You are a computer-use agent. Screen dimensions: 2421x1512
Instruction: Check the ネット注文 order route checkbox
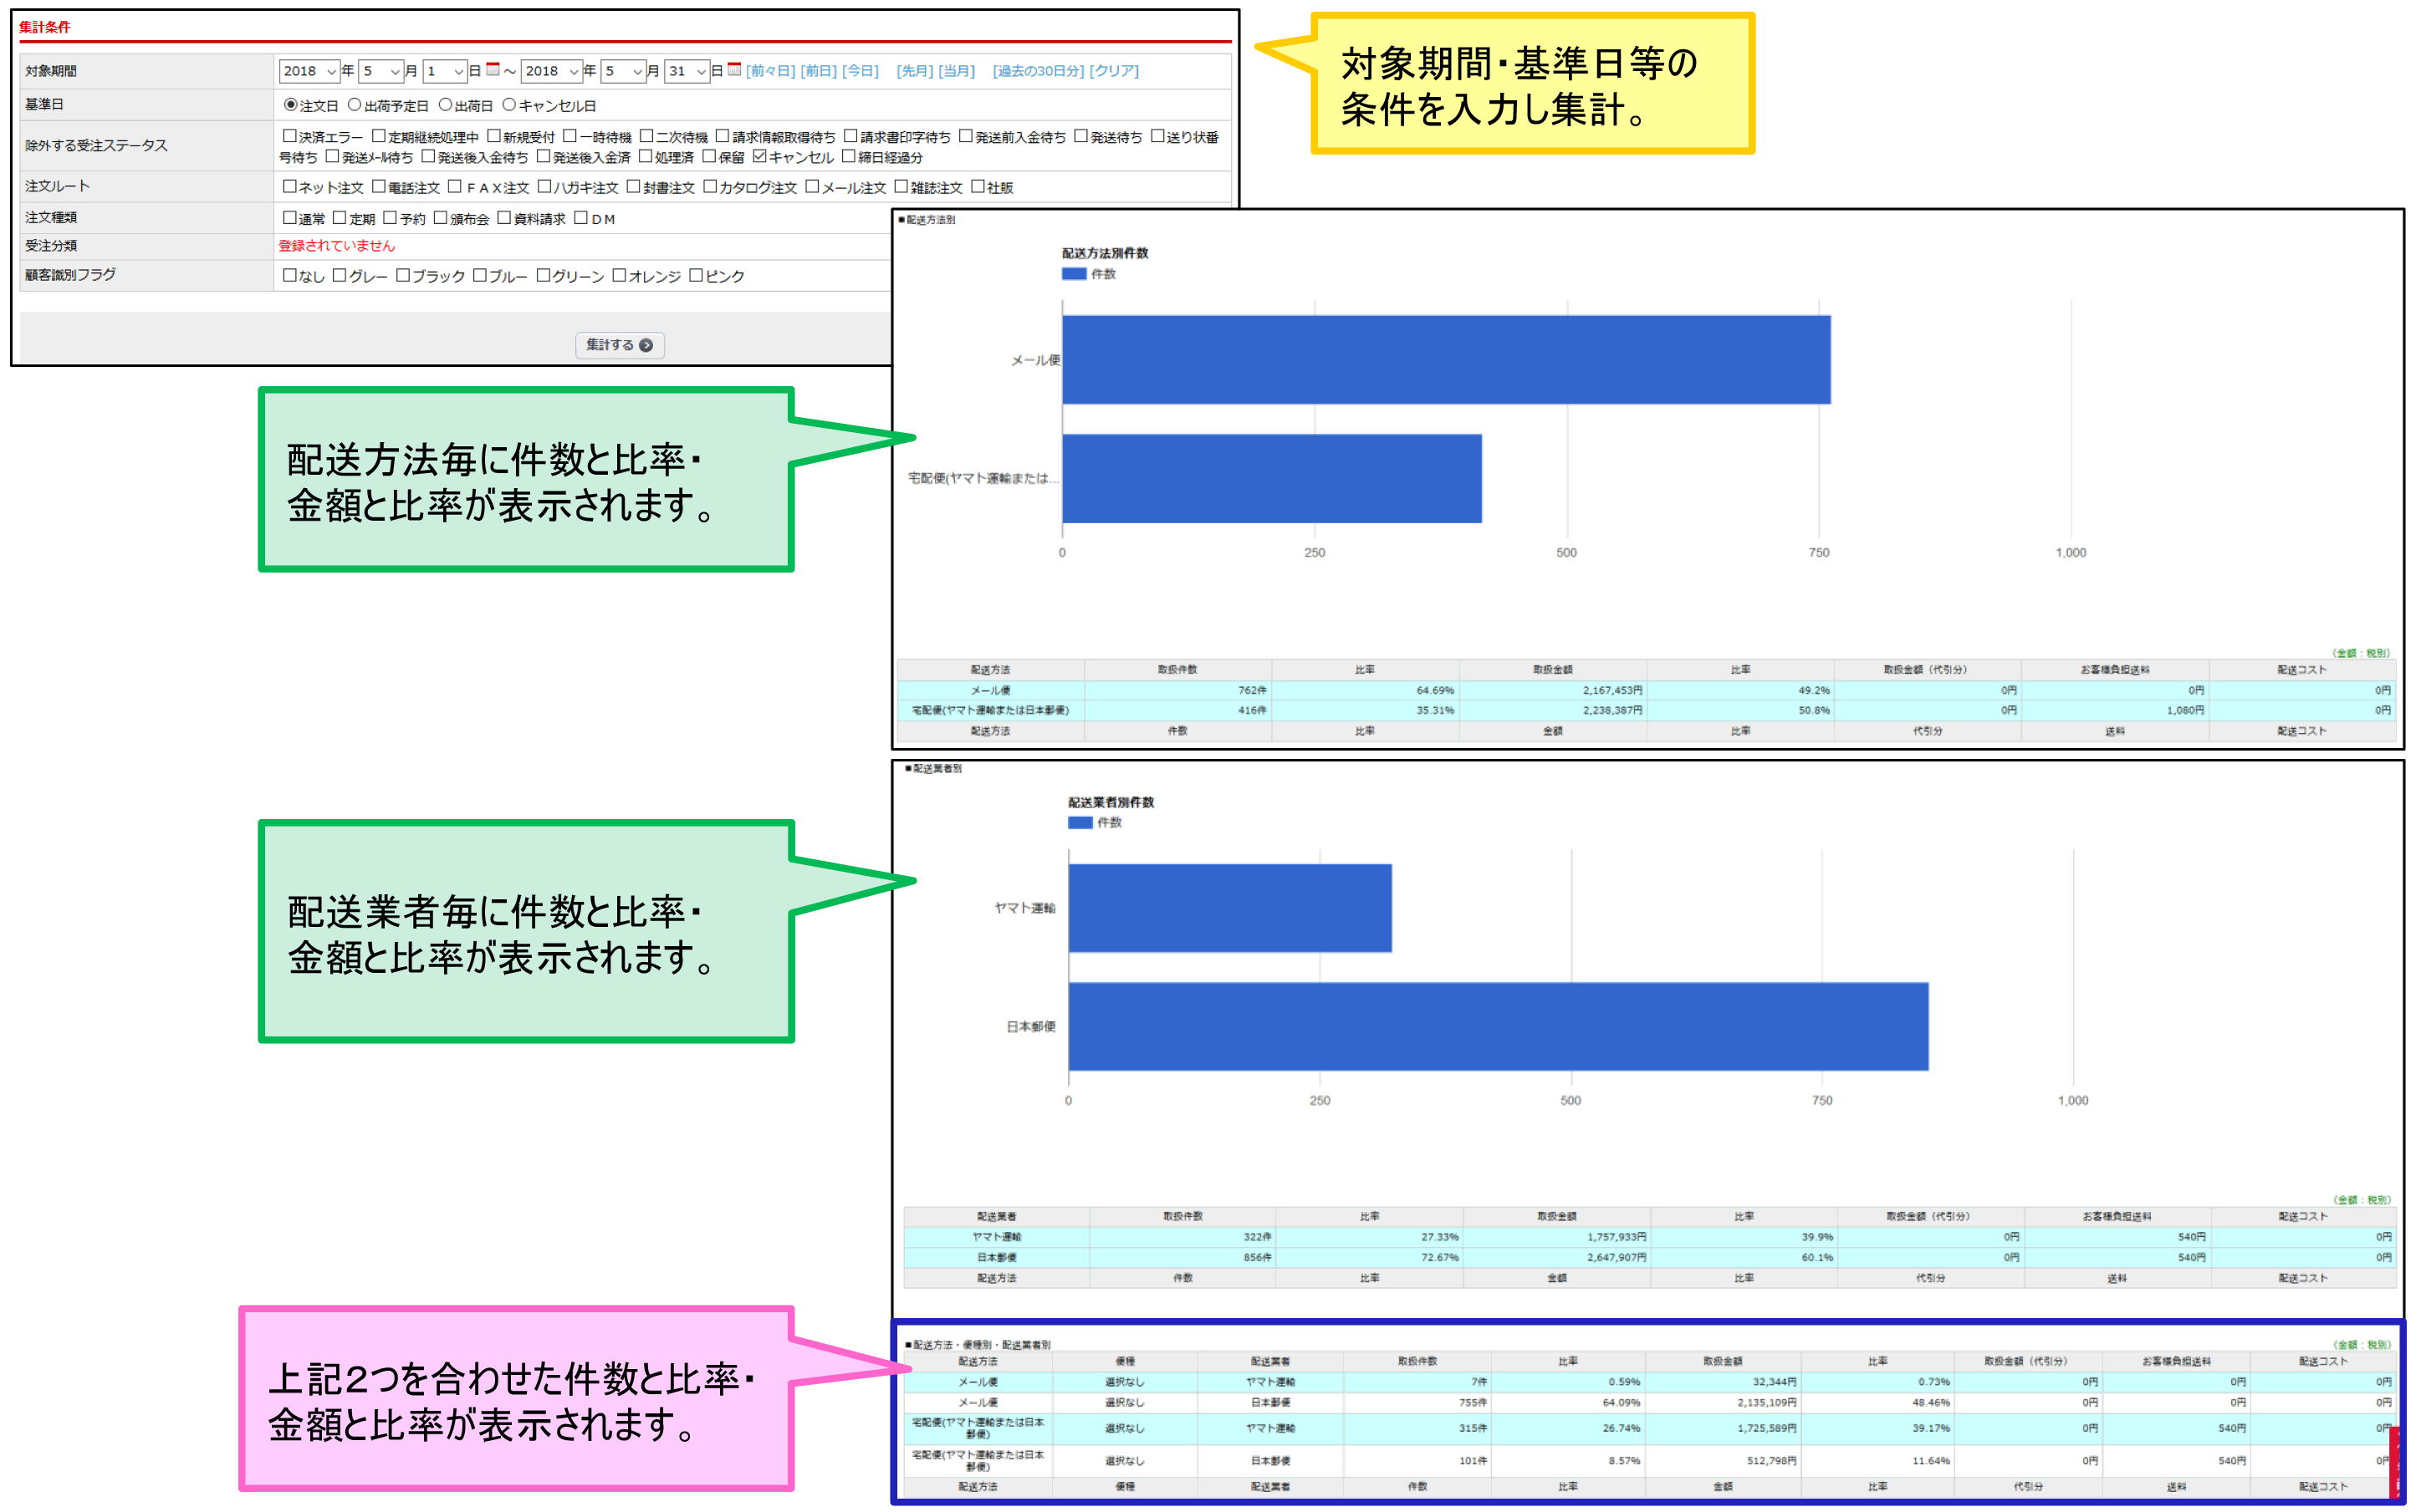(289, 187)
